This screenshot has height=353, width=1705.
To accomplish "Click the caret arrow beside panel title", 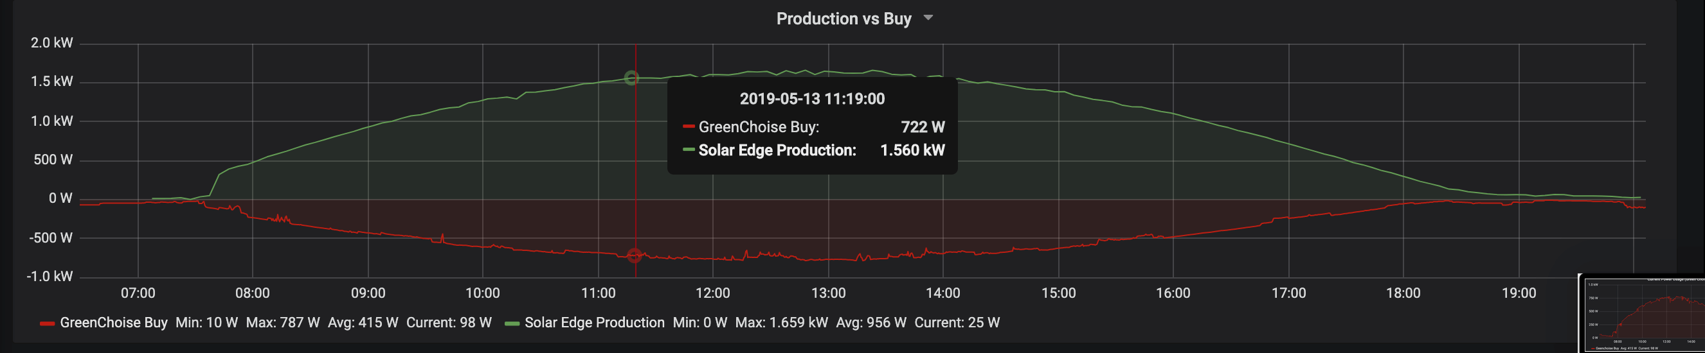I will [928, 18].
